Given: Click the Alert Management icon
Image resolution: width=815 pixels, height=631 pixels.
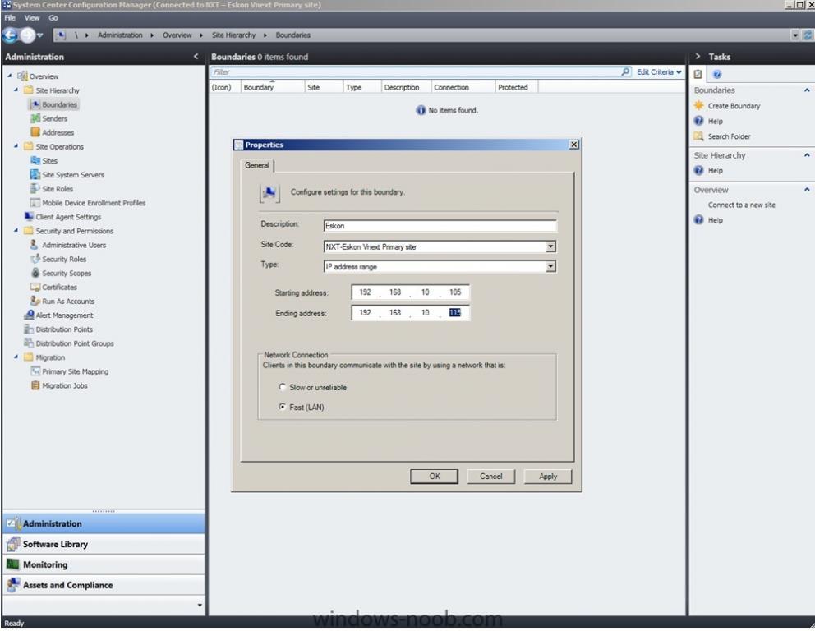Looking at the screenshot, I should [29, 315].
